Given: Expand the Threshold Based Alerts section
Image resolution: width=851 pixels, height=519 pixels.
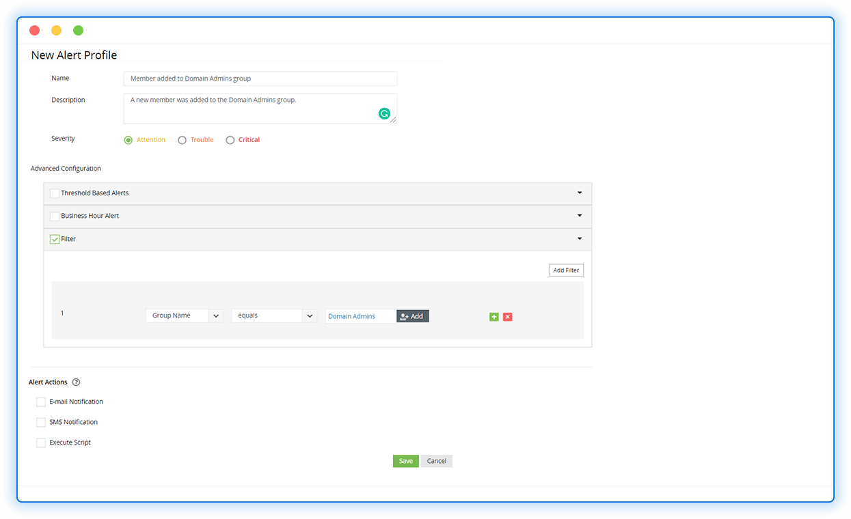Looking at the screenshot, I should pyautogui.click(x=579, y=193).
